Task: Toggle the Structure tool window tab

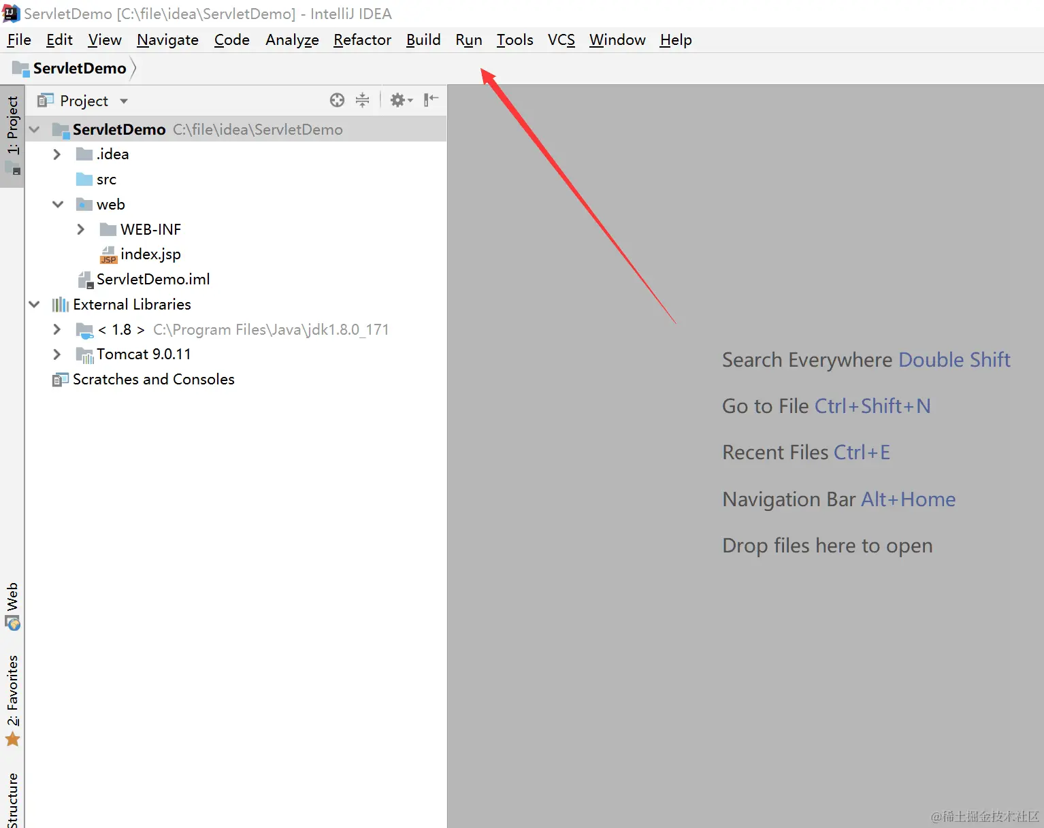Action: click(12, 799)
